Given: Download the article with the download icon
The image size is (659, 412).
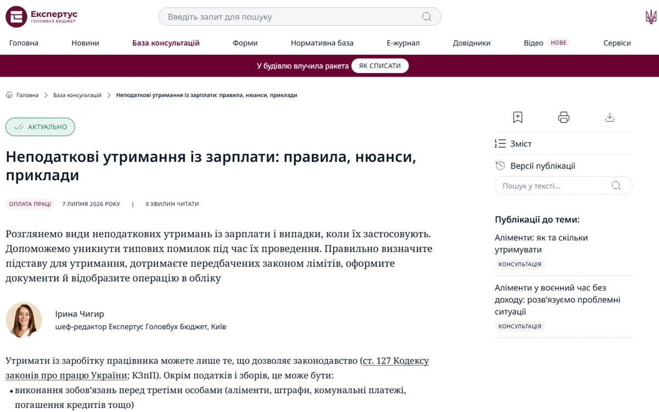Looking at the screenshot, I should click(610, 117).
